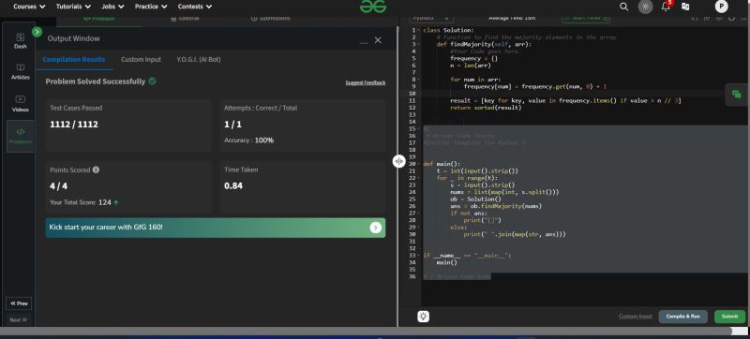Switch to Custom Input tab

point(142,60)
